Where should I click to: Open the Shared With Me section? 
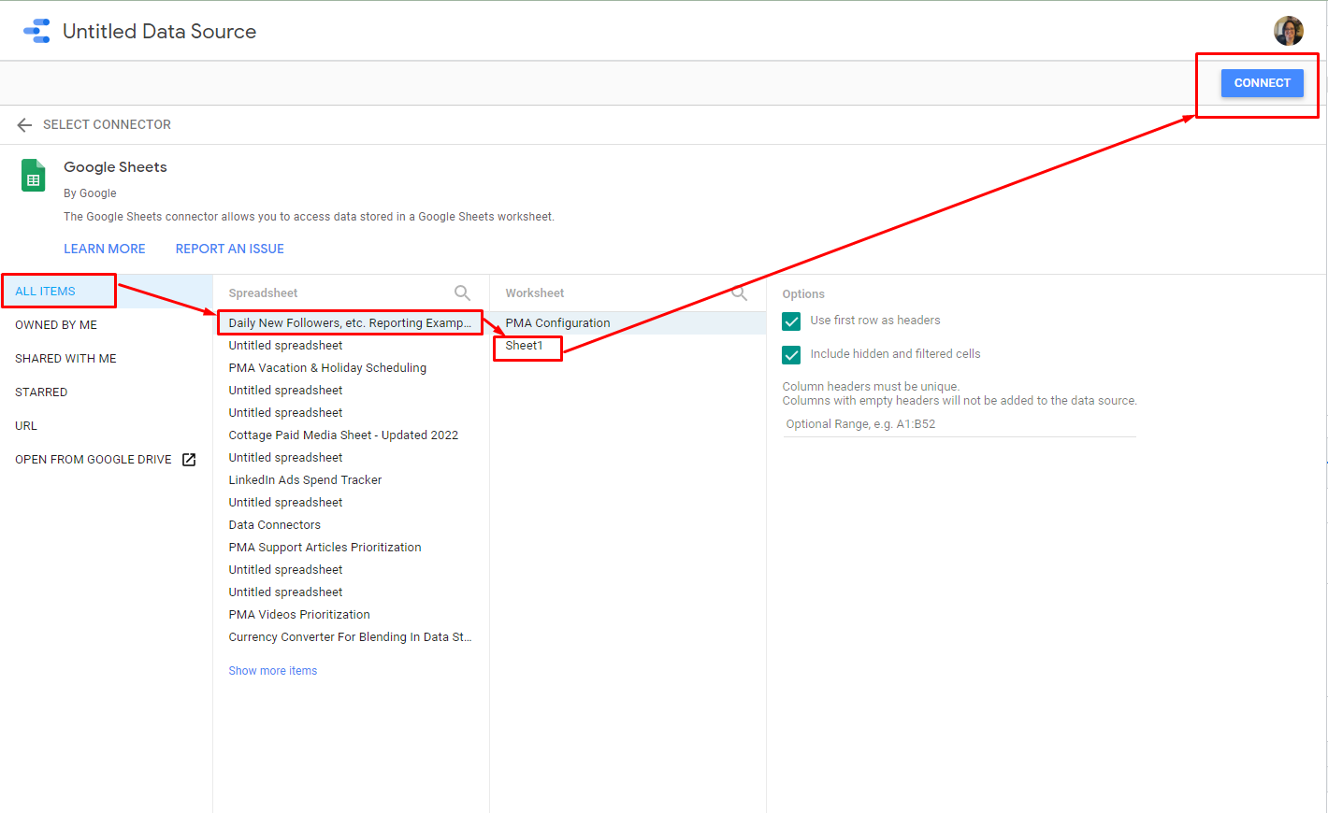click(x=65, y=359)
